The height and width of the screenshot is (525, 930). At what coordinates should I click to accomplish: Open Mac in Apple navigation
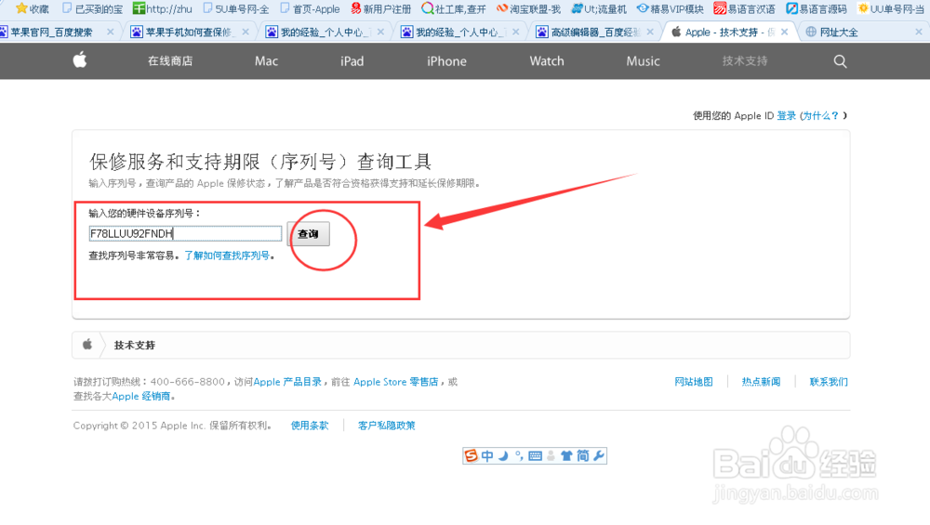click(x=266, y=61)
